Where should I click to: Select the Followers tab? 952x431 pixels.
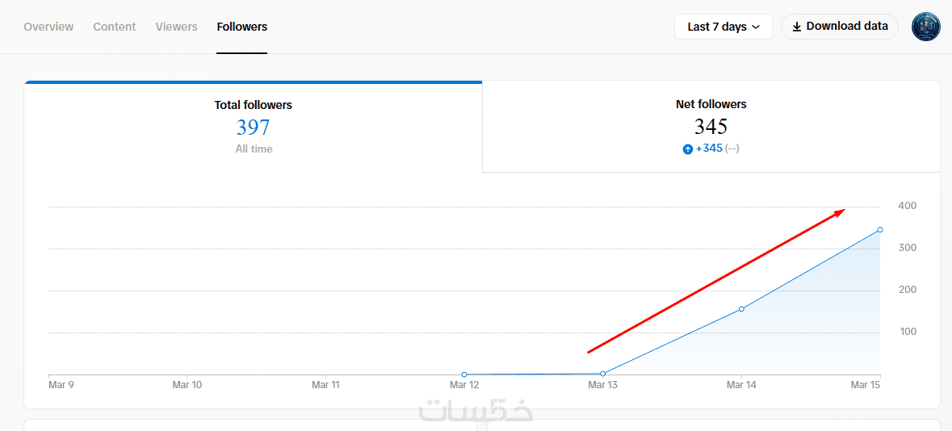(x=241, y=27)
